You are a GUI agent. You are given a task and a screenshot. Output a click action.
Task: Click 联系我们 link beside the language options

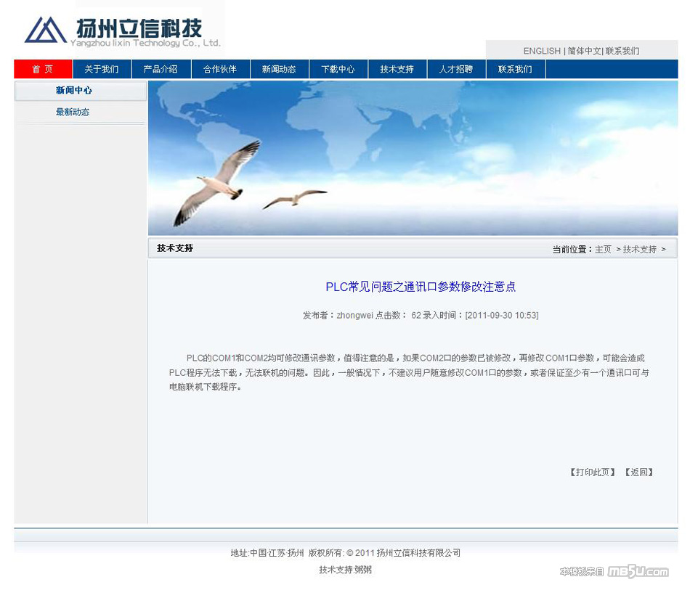[x=622, y=52]
